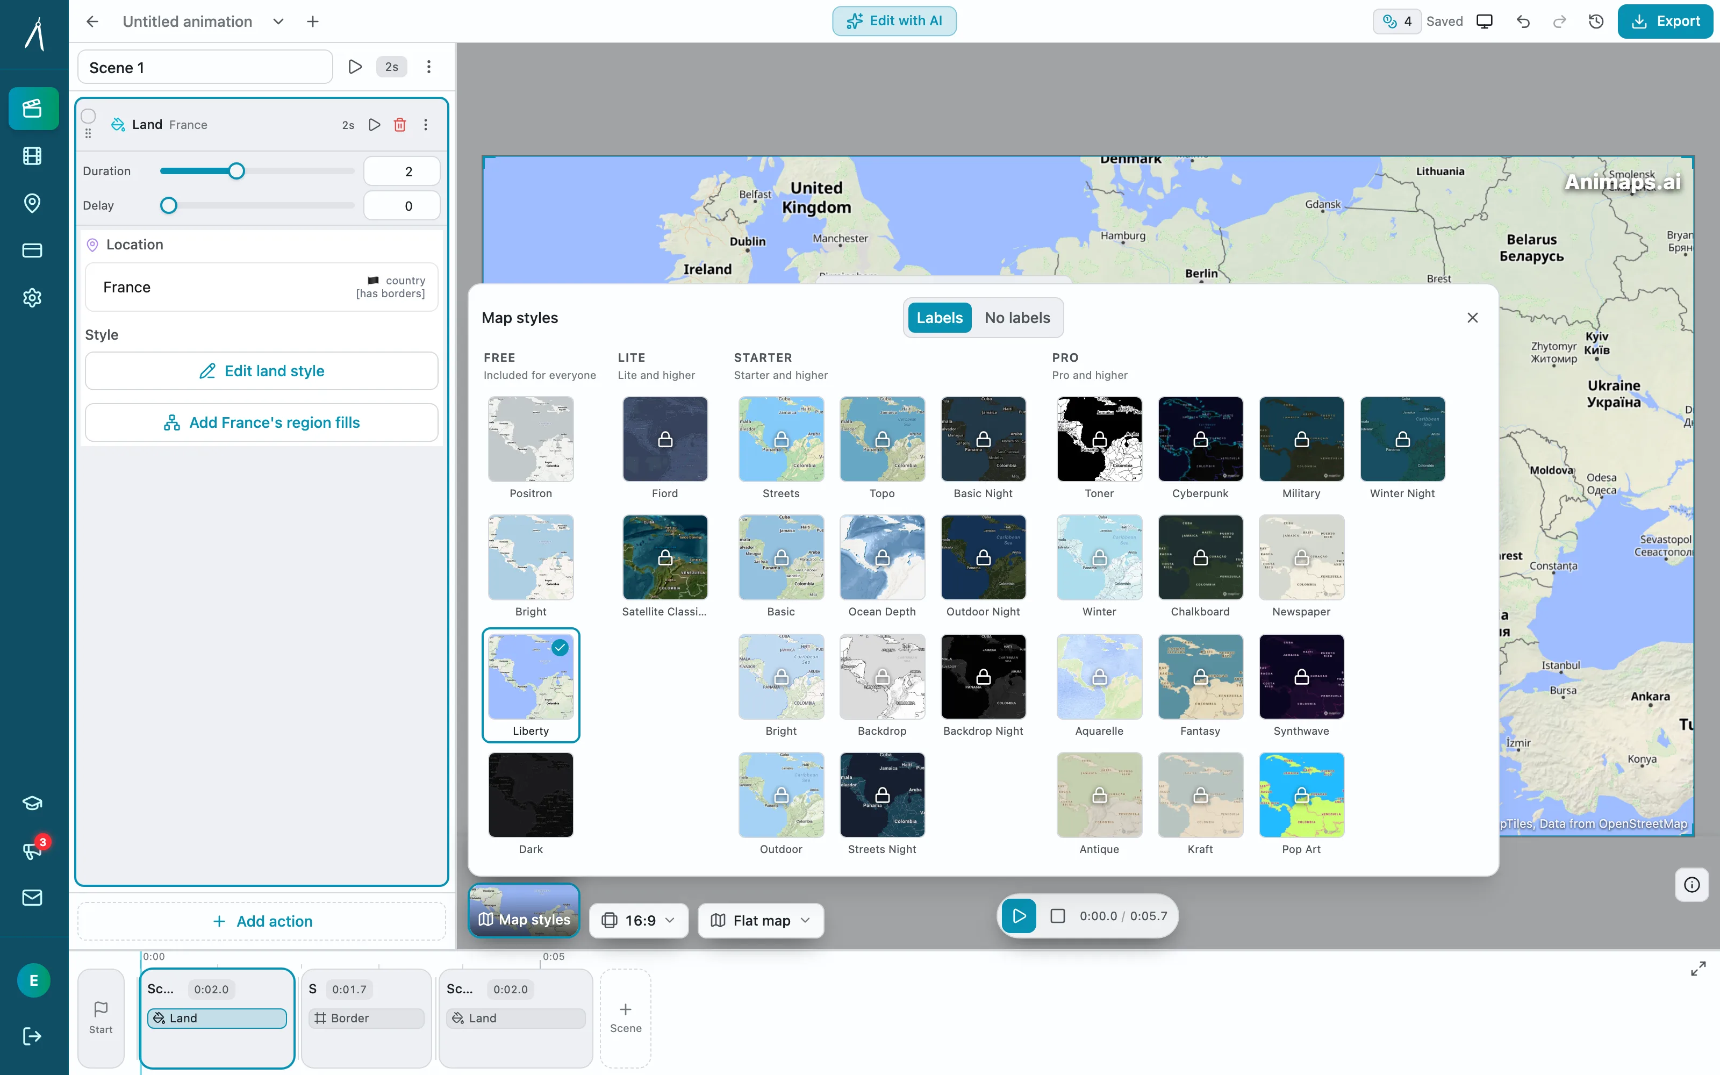Viewport: 1720px width, 1075px height.
Task: Expand the animation title dropdown chevron
Action: pyautogui.click(x=278, y=21)
